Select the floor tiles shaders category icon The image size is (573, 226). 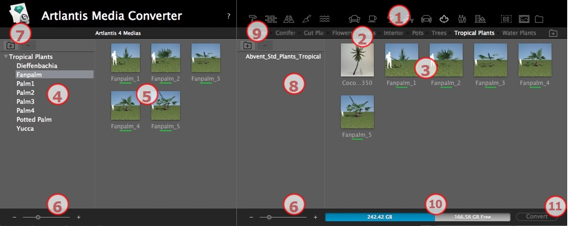coord(289,18)
